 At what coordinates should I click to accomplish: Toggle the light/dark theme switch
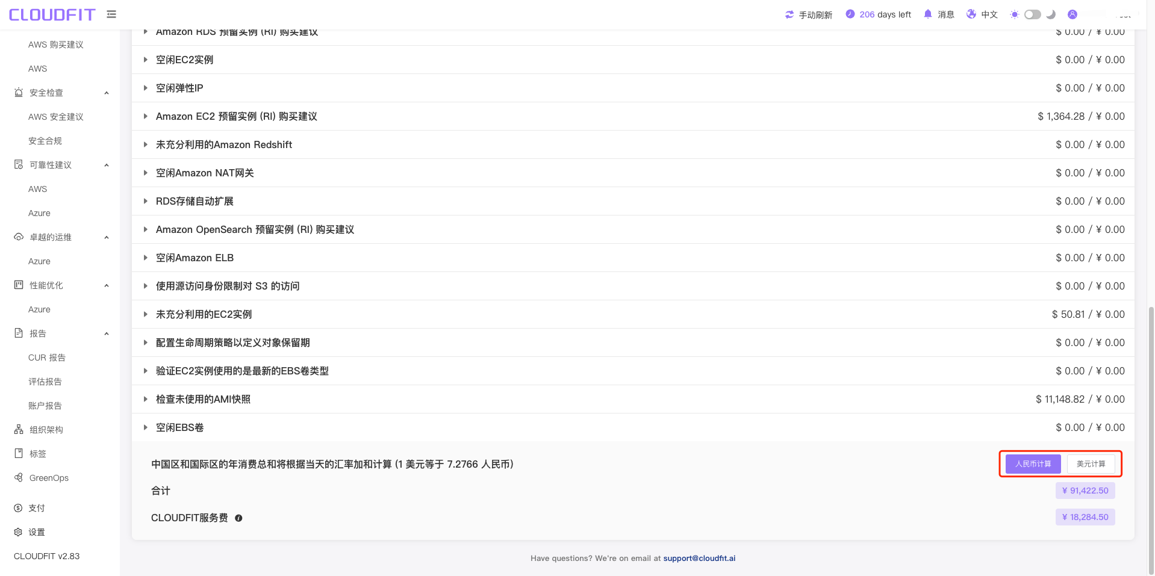(x=1033, y=14)
